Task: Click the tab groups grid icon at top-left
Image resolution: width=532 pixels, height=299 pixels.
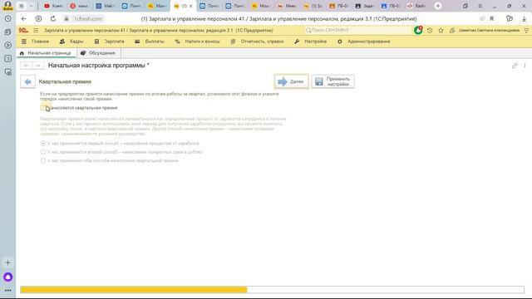Action: (22, 6)
